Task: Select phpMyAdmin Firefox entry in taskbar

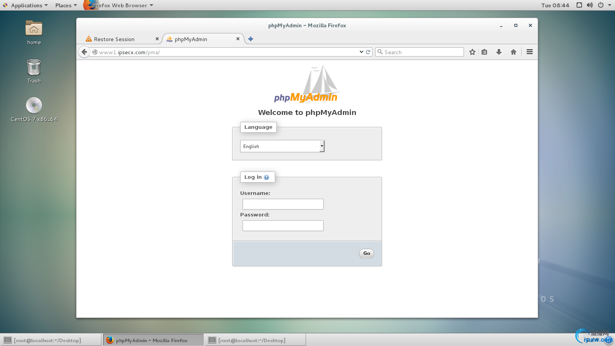Action: pos(153,340)
